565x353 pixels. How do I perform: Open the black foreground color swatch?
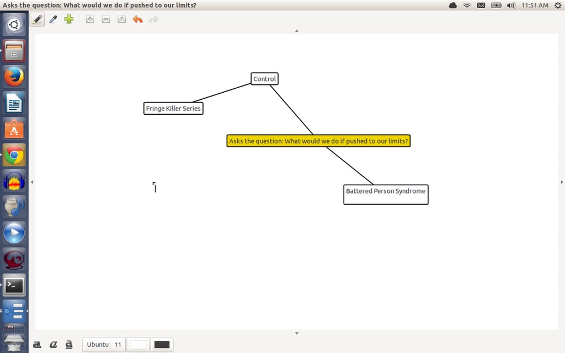point(162,345)
